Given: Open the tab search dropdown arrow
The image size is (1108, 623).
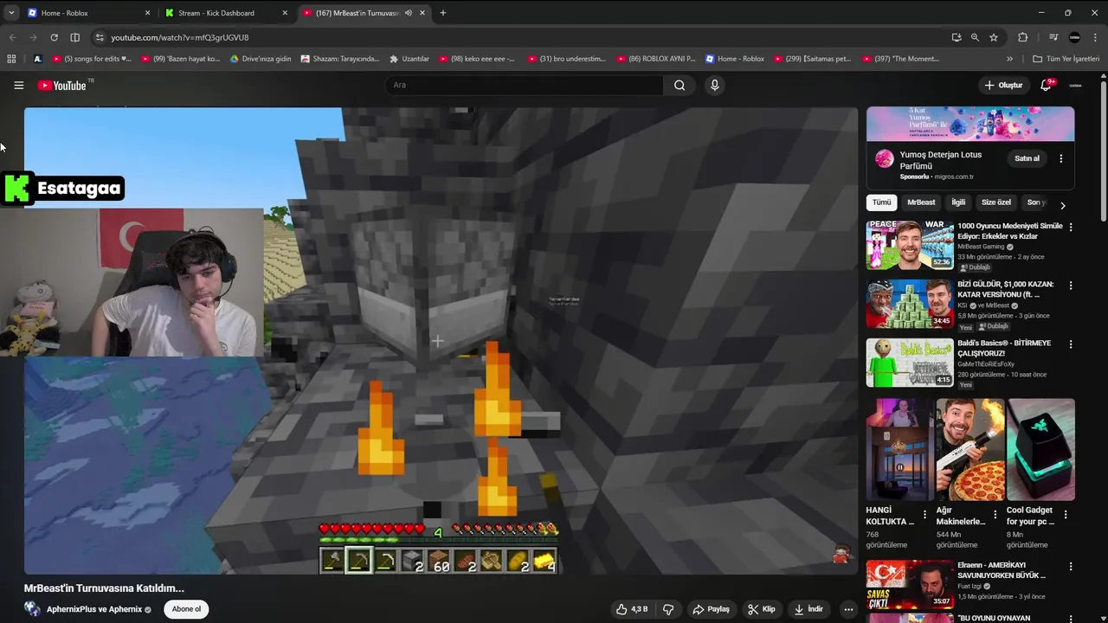Looking at the screenshot, I should click(x=10, y=13).
